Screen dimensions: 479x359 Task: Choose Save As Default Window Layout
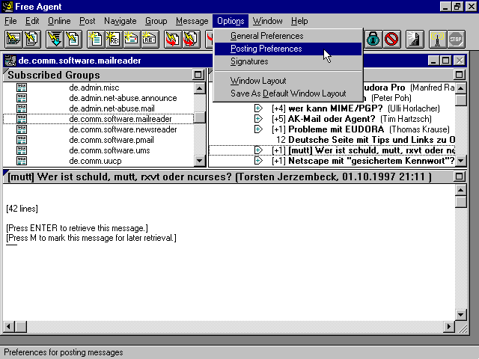point(287,93)
